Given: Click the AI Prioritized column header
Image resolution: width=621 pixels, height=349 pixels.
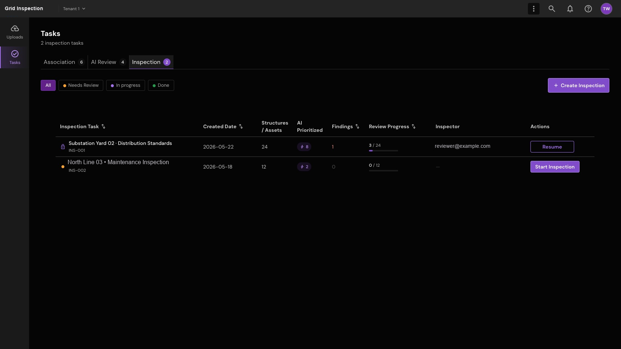Looking at the screenshot, I should click(310, 126).
